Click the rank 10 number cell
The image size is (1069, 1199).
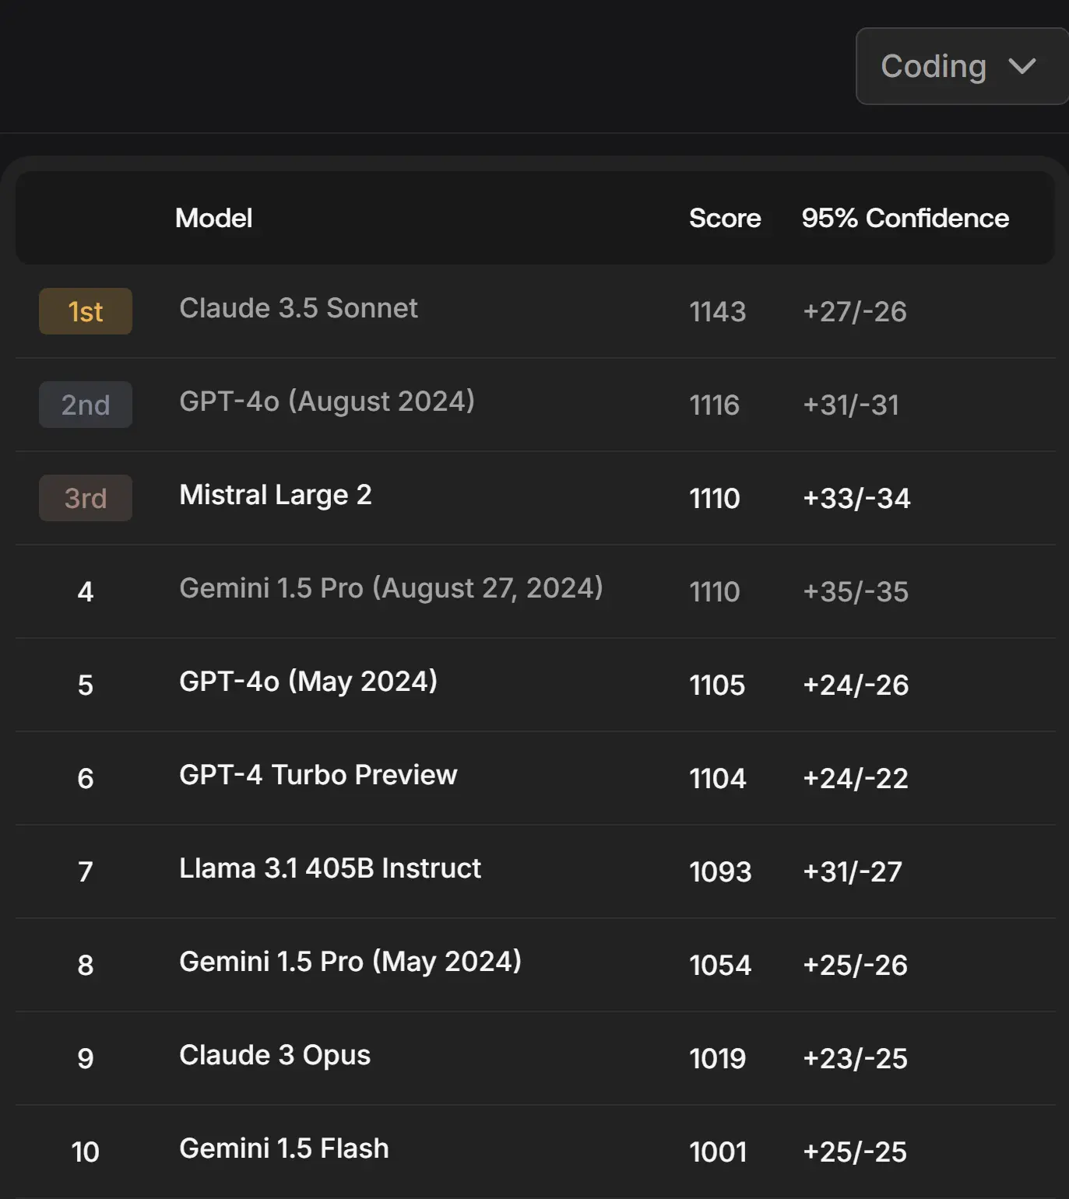pos(86,1152)
